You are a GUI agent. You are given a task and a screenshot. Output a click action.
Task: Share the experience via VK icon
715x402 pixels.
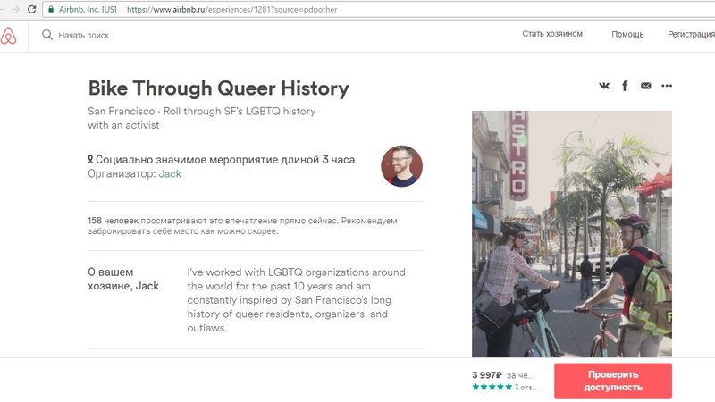pos(604,86)
